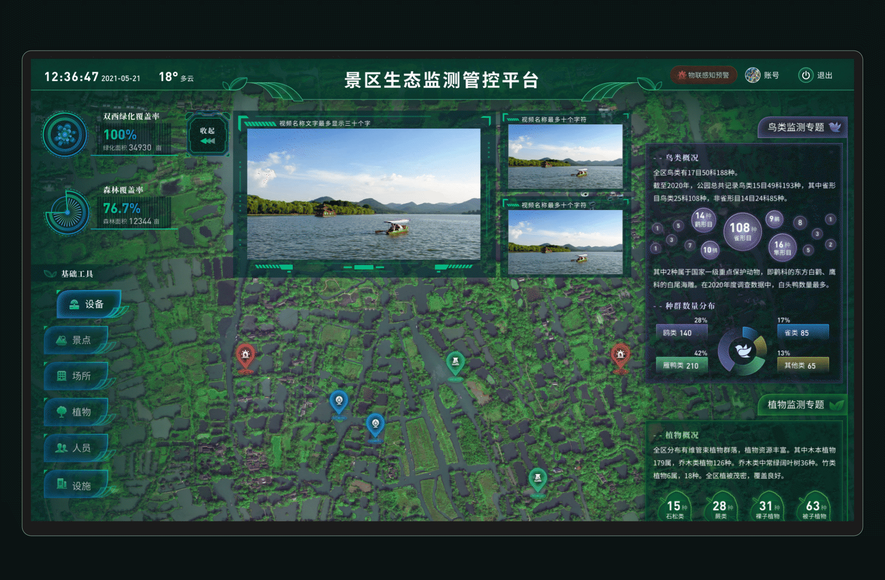Image resolution: width=885 pixels, height=580 pixels.
Task: Click the 物联感知预警 alert button
Action: 703,75
